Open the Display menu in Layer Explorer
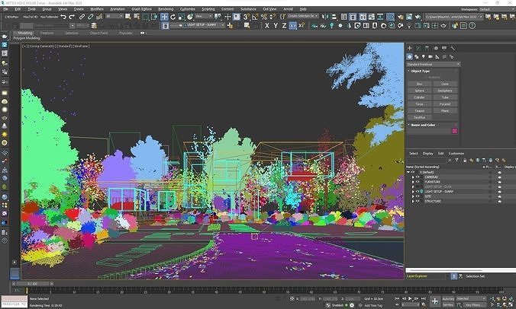The height and width of the screenshot is (309, 516). pos(427,153)
